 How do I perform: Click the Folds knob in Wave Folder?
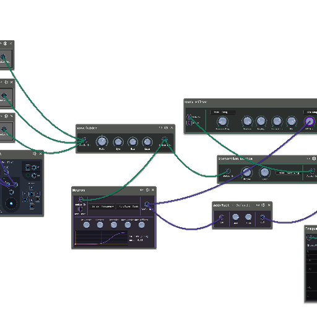coord(102,142)
